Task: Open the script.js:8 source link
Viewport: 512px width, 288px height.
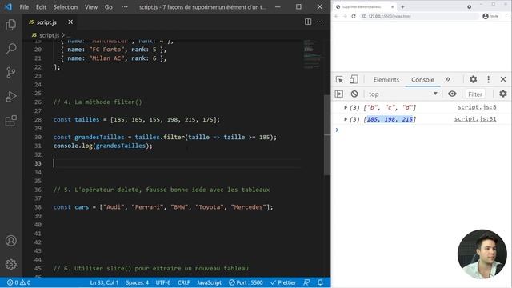Action: 477,107
